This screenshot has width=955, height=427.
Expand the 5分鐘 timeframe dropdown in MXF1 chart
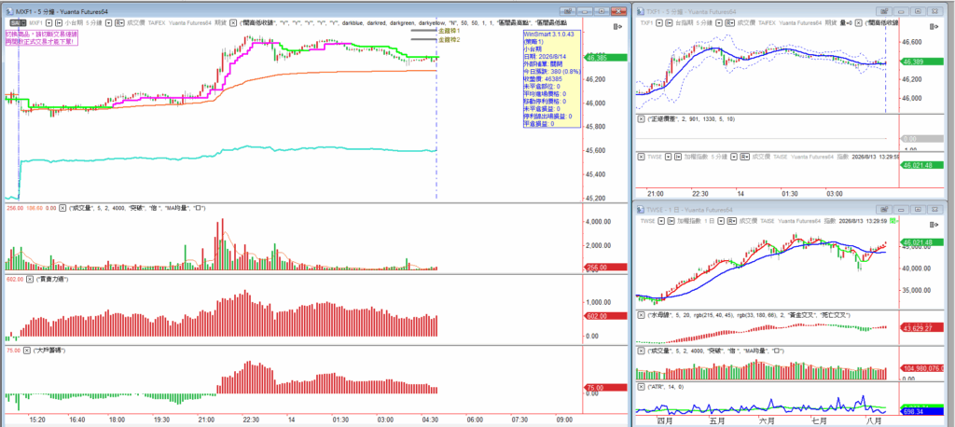click(x=108, y=23)
